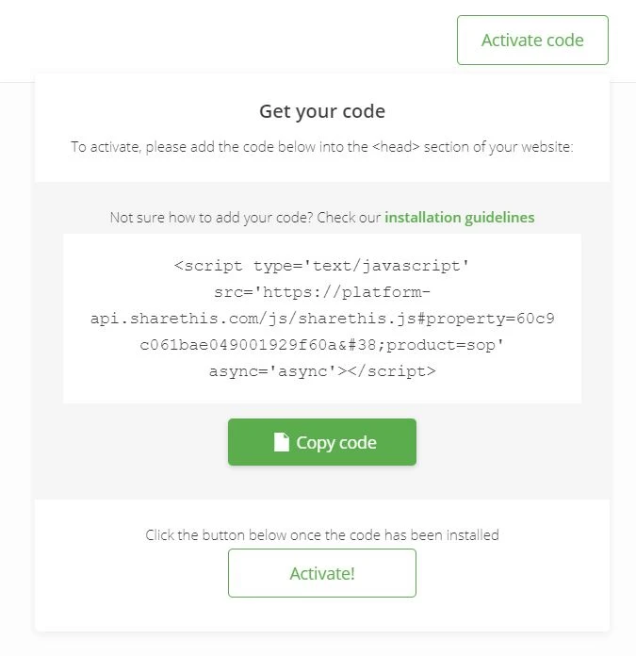Click the Activate code button at top
Screen dimensions: 636x656
tap(532, 41)
